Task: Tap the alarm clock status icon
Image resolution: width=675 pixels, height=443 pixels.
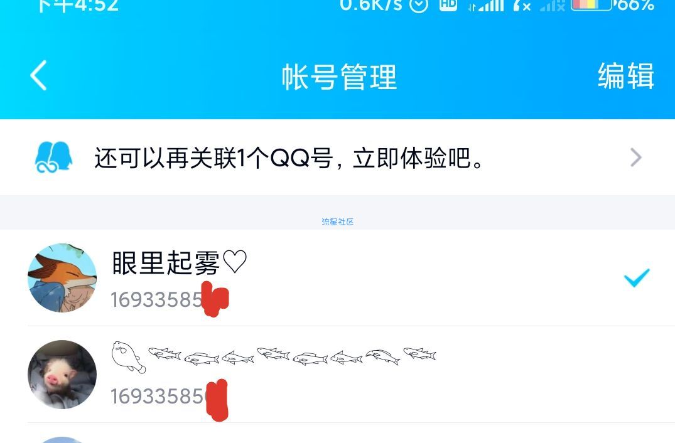Action: (x=419, y=4)
